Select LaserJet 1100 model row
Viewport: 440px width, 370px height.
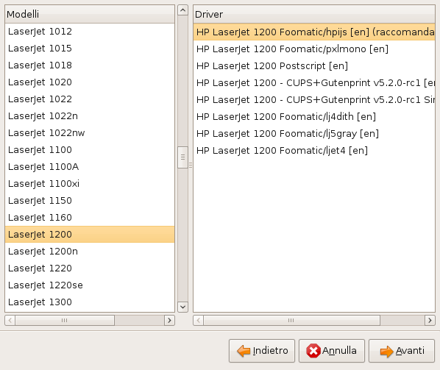tap(90, 150)
